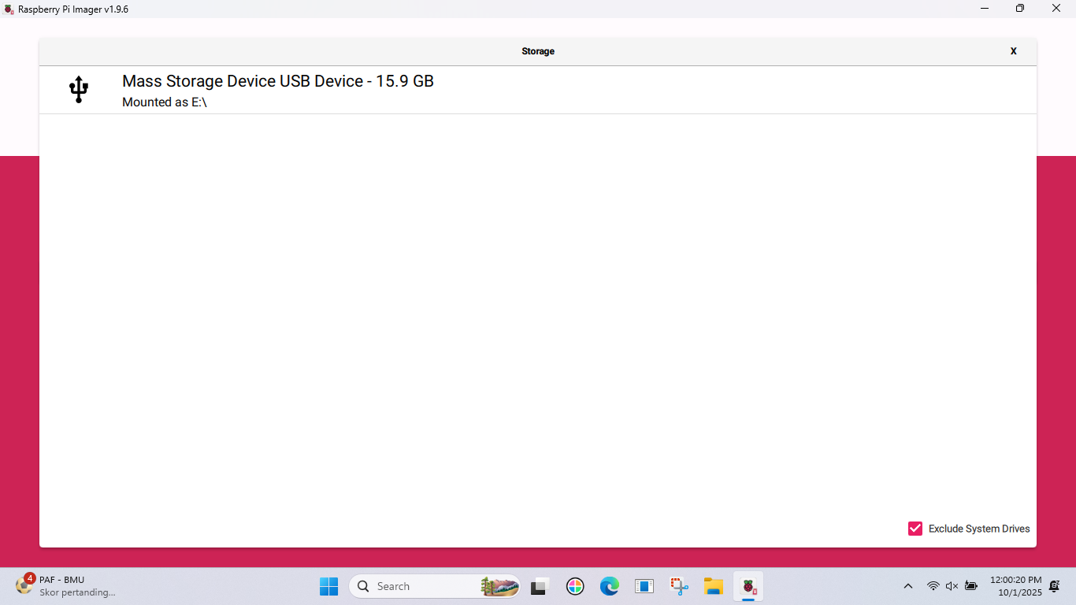Show hidden system tray icons
Image resolution: width=1076 pixels, height=605 pixels.
click(x=907, y=586)
